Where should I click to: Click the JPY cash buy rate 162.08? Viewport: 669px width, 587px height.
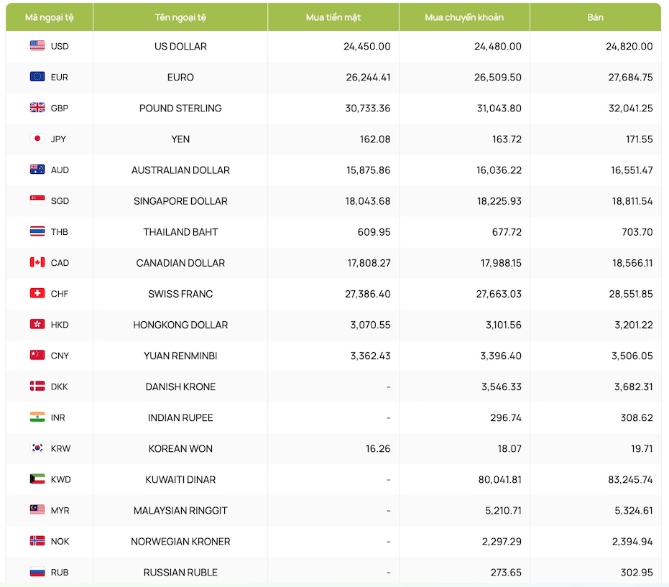[x=375, y=139]
